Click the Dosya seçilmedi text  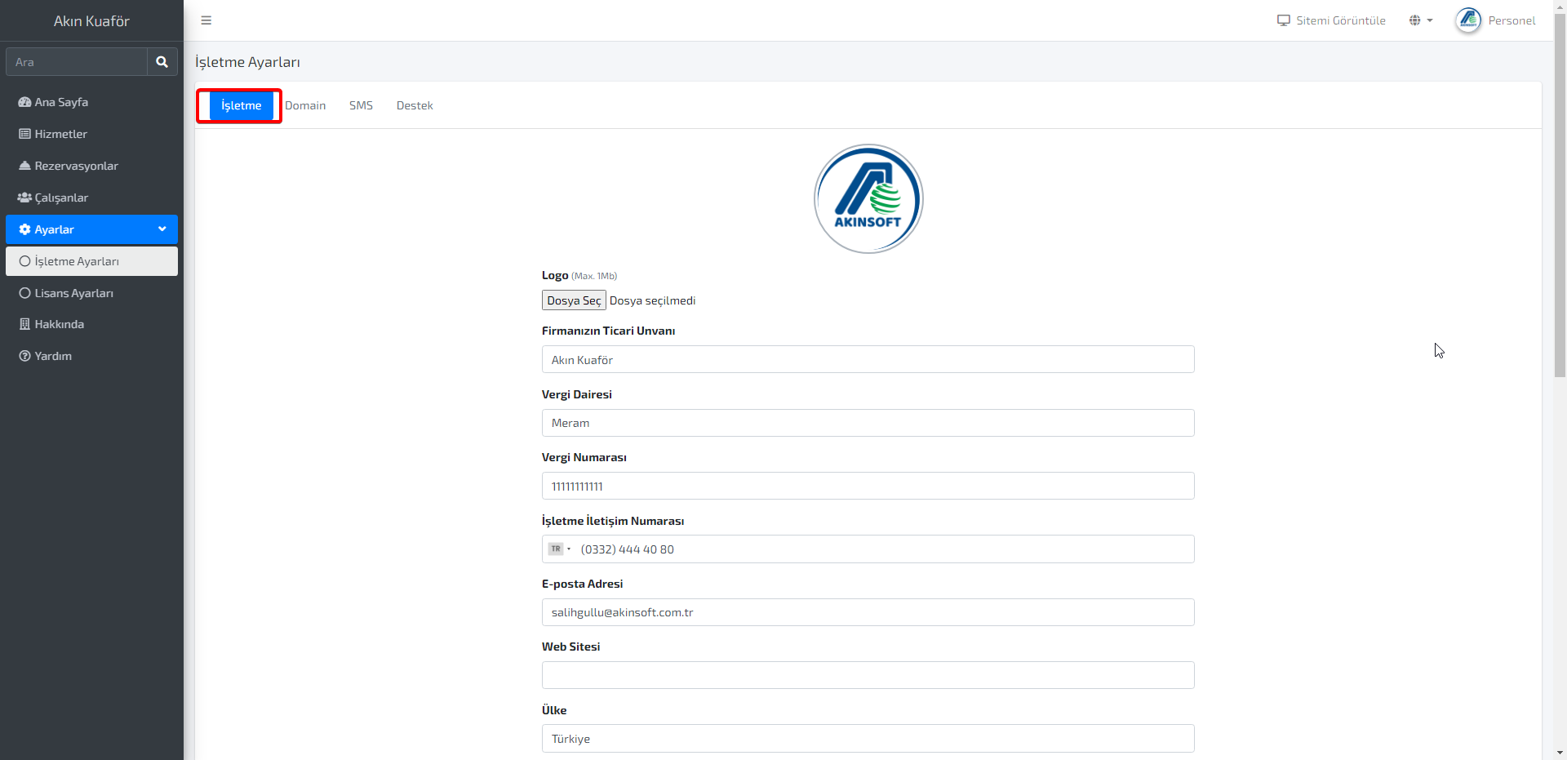(x=652, y=300)
